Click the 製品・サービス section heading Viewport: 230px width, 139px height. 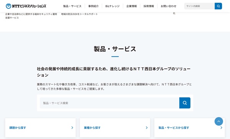[115, 49]
